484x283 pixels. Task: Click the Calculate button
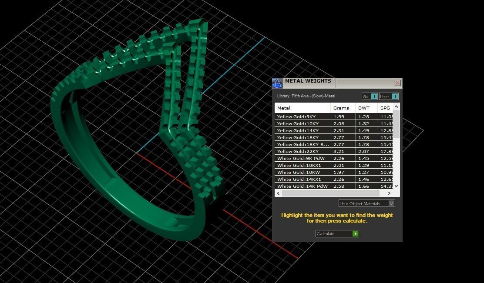pyautogui.click(x=337, y=234)
